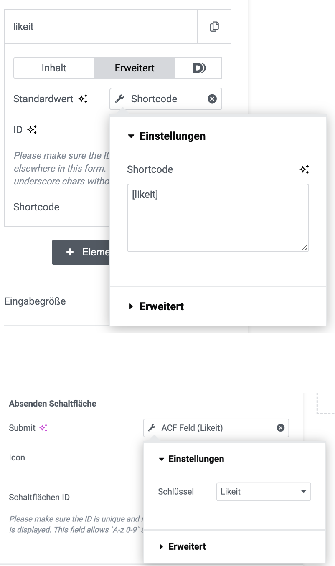Switch to the Inhalt tab
335x566 pixels.
(54, 68)
